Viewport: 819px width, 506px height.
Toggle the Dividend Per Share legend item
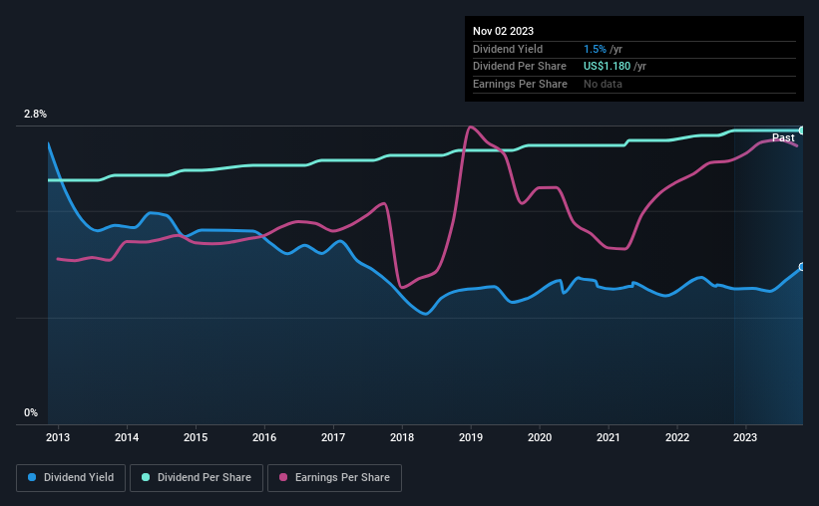[198, 478]
